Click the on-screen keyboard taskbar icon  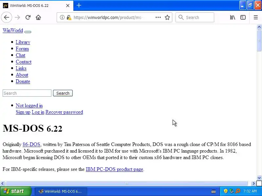(214, 191)
